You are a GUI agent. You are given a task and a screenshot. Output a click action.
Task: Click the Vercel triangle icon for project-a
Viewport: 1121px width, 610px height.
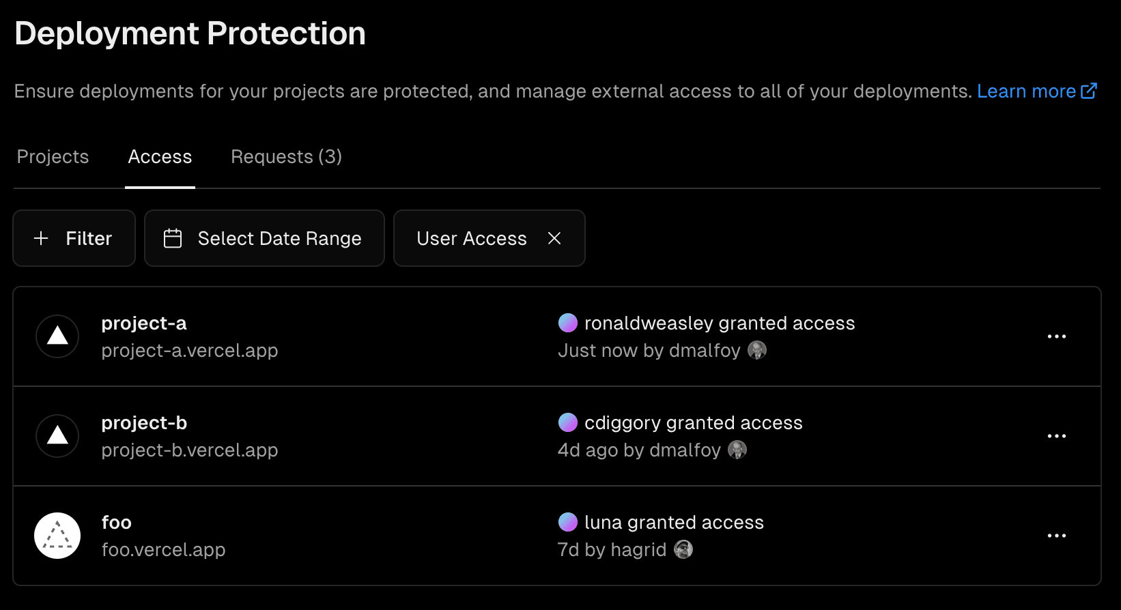[x=57, y=336]
